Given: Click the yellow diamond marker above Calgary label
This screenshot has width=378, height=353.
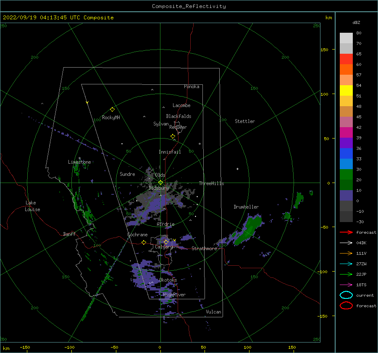Looking at the screenshot, I should click(x=166, y=242).
